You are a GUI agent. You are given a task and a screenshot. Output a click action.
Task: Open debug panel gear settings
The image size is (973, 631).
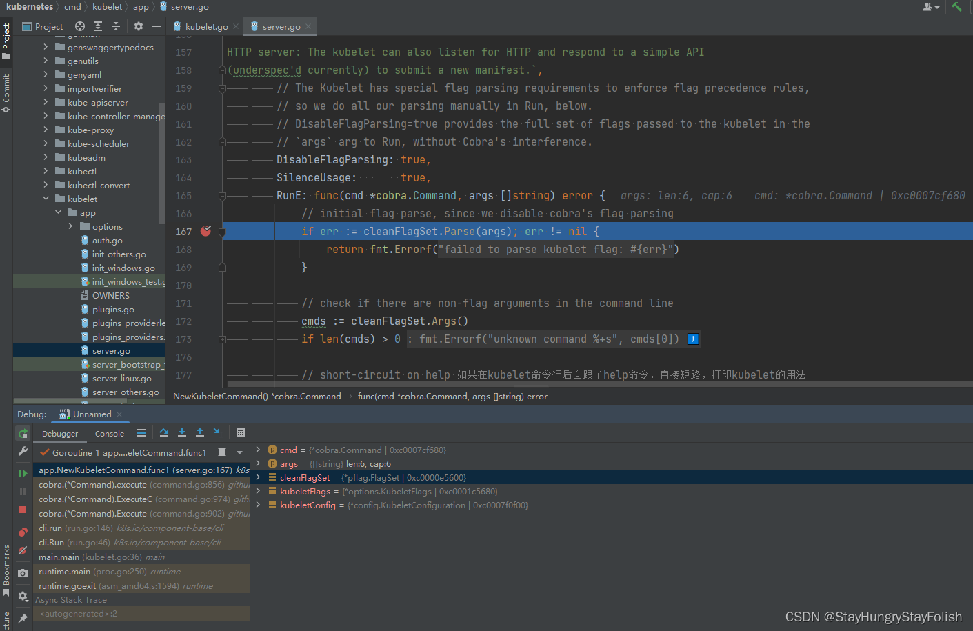click(x=23, y=596)
